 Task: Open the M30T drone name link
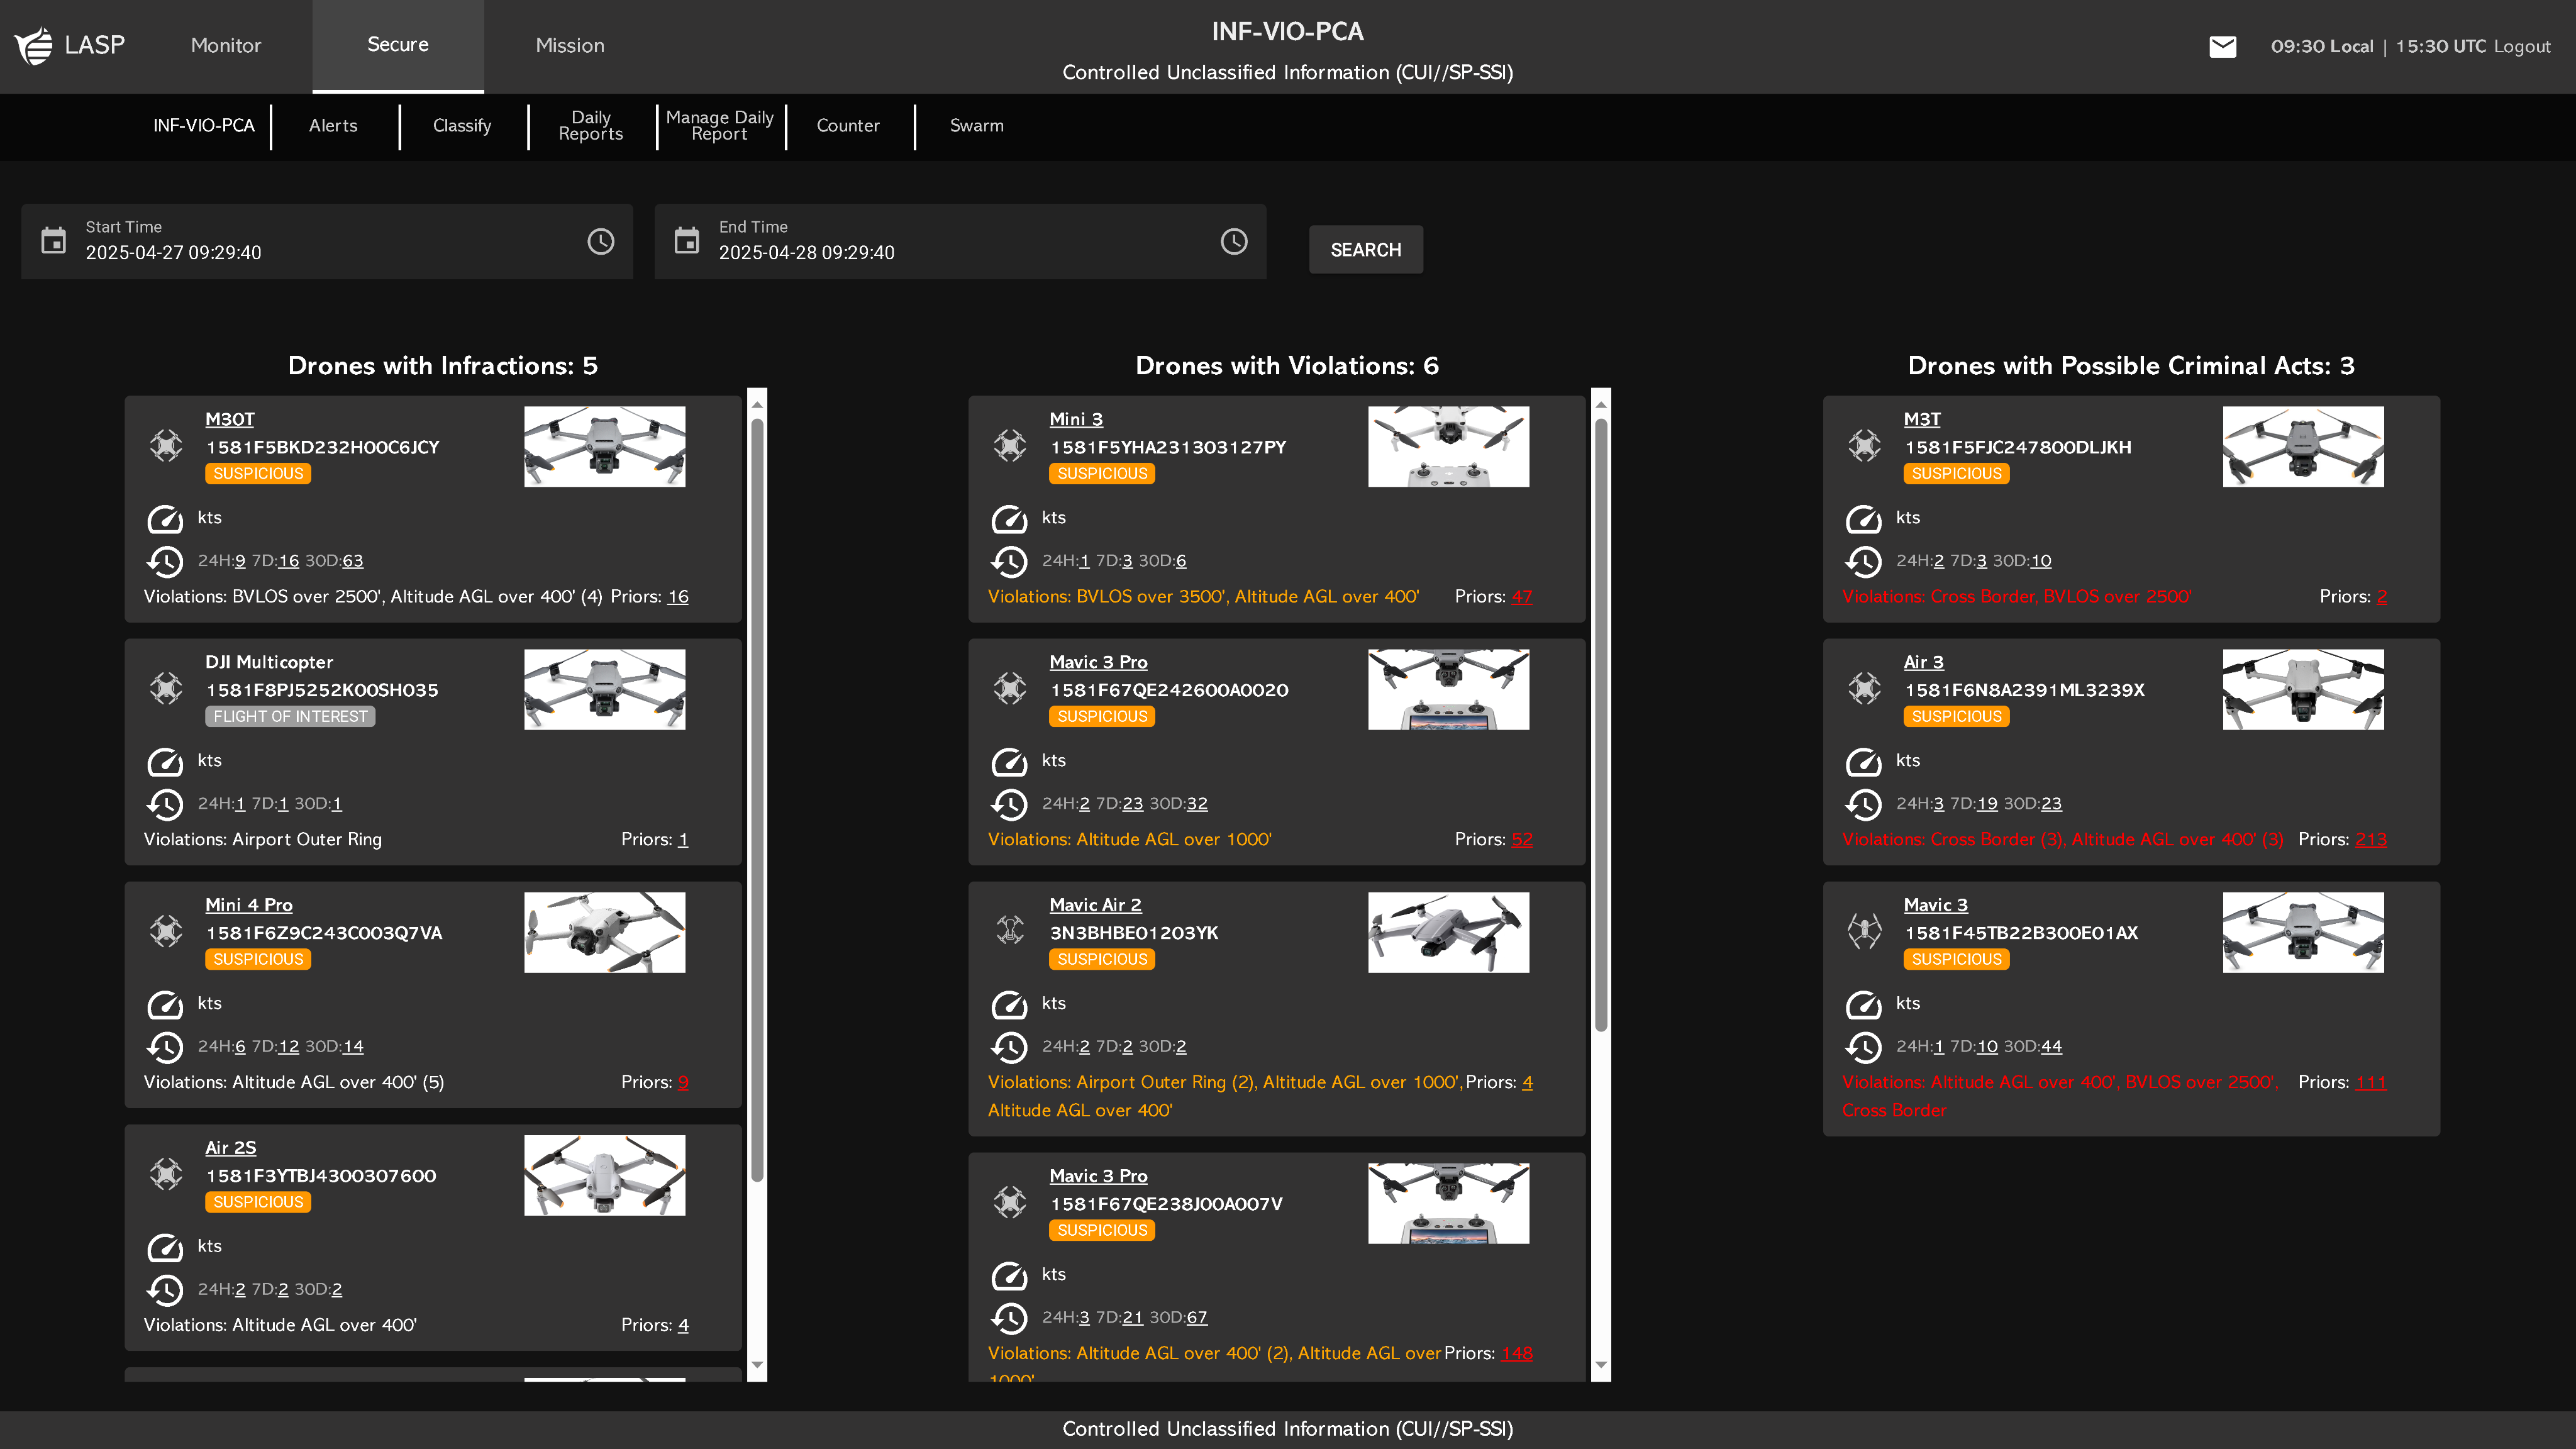click(230, 419)
